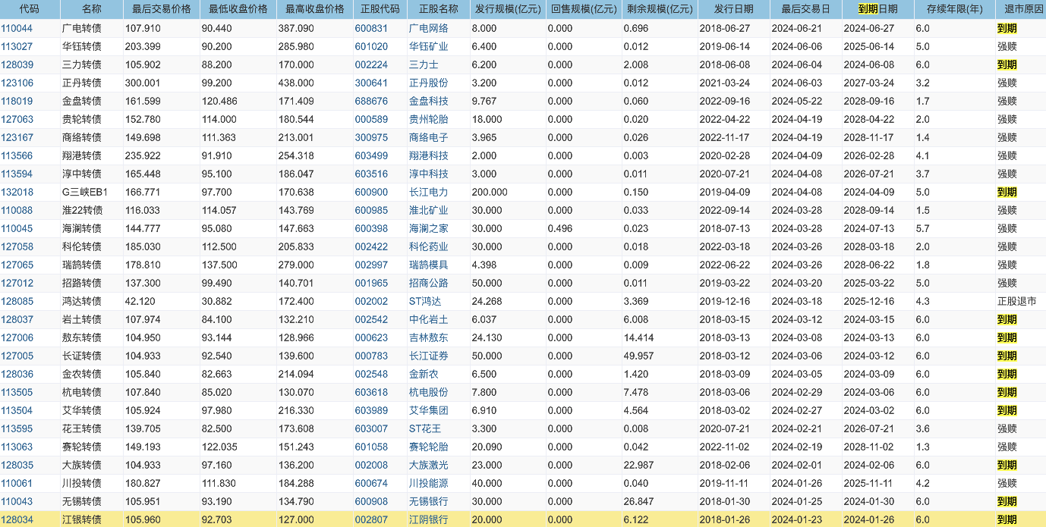Click stock name link 无锡银行
Viewport: 1046px width, 527px height.
pyautogui.click(x=429, y=501)
